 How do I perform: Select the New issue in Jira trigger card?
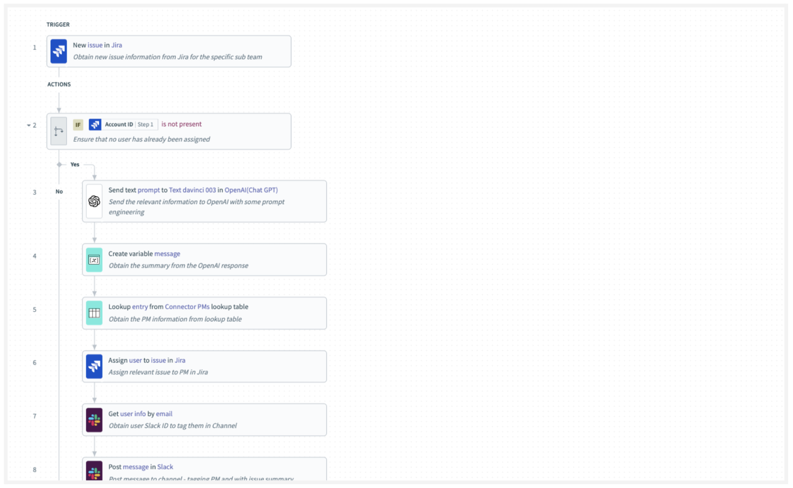click(169, 51)
